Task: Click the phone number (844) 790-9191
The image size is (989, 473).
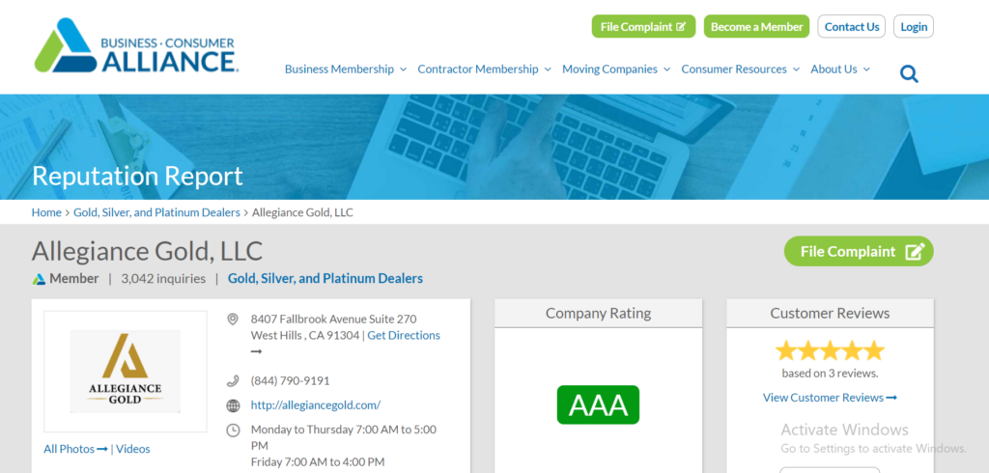Action: (x=290, y=381)
